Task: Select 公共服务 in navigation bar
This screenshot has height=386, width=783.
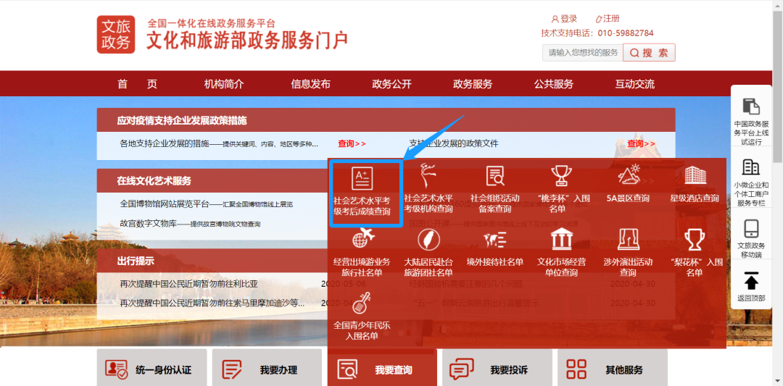Action: click(x=554, y=84)
